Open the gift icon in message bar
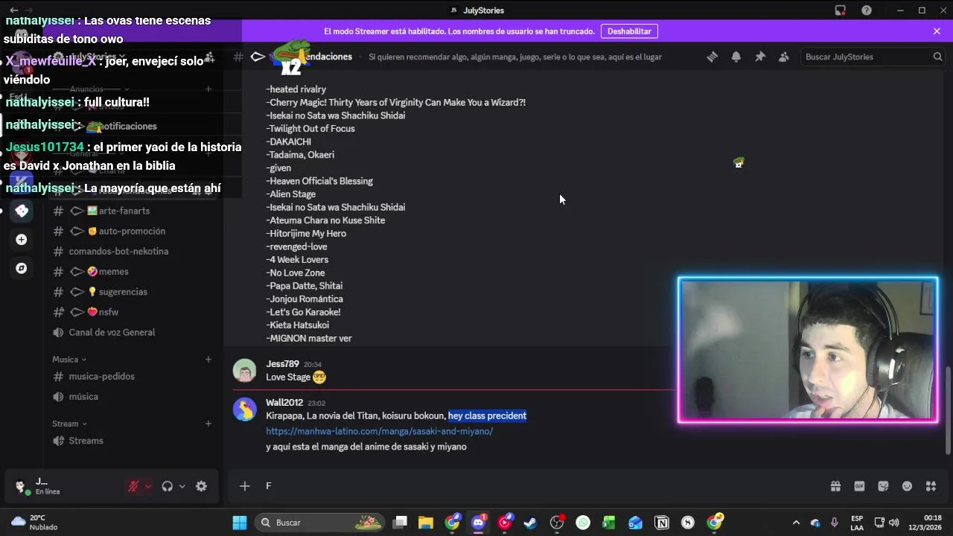The width and height of the screenshot is (953, 536). click(835, 486)
